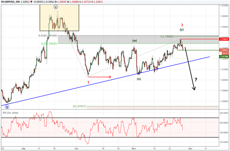Click the 60.0000 RSI axis label

click(x=224, y=123)
